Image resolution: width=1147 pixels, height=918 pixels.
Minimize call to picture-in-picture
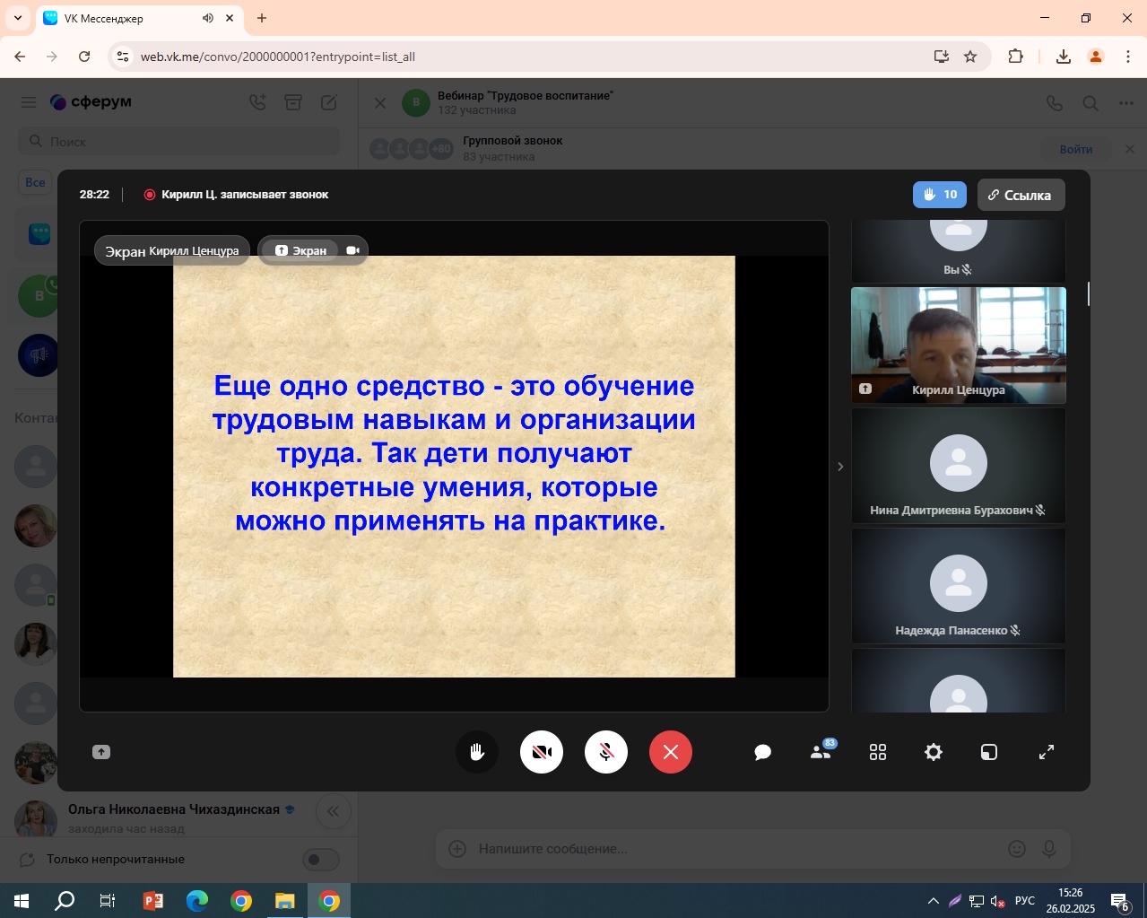(x=989, y=752)
